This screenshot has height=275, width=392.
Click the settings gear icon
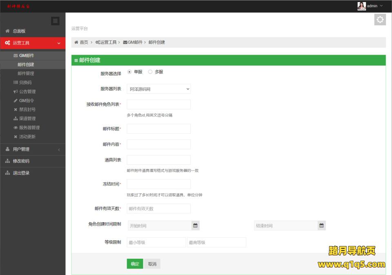pyautogui.click(x=380, y=20)
